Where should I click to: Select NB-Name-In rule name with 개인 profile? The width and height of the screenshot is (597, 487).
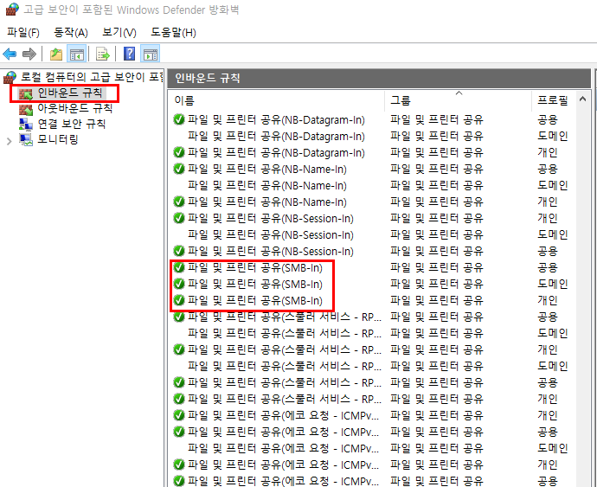point(266,202)
